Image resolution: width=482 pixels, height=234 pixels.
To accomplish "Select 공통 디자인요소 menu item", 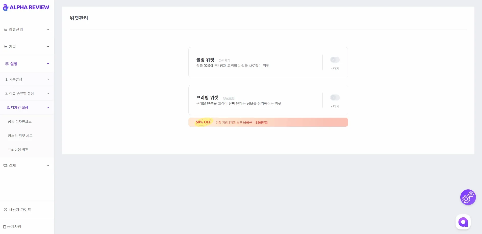I will point(20,122).
